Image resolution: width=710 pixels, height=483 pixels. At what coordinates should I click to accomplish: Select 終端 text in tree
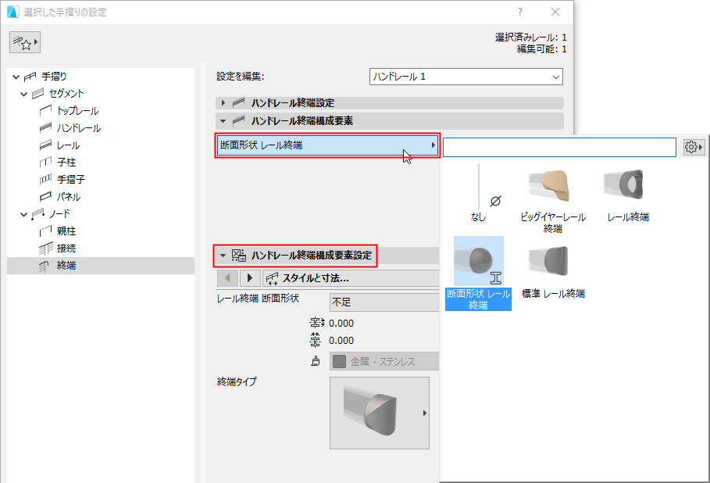tap(66, 266)
